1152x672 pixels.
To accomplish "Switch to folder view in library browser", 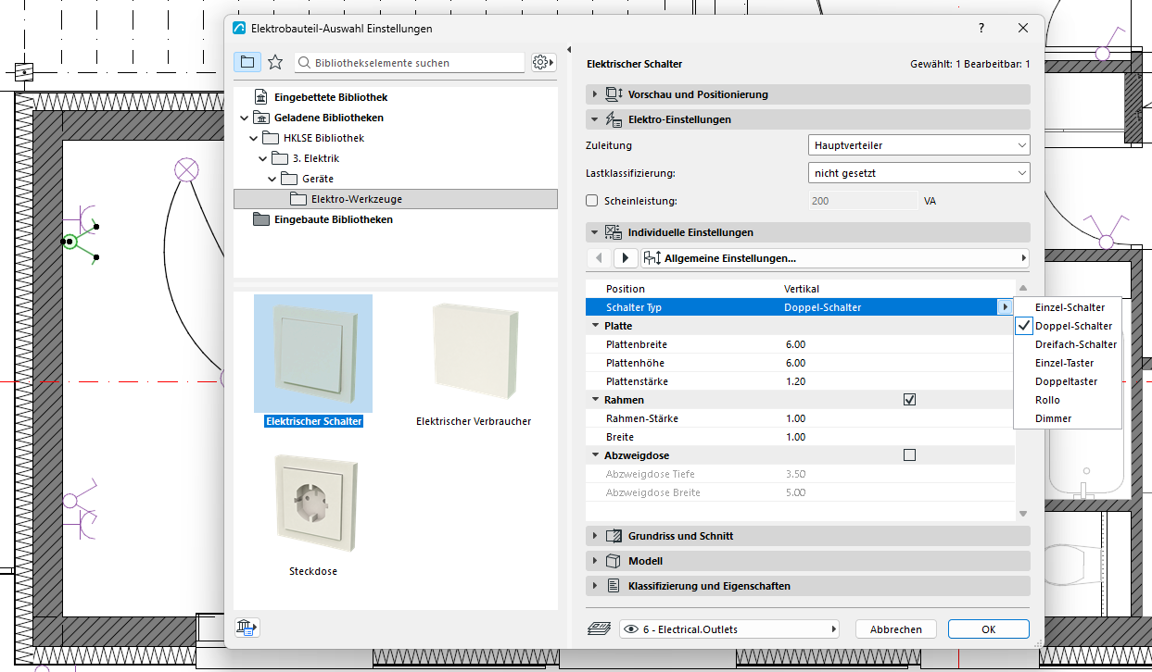I will click(247, 63).
